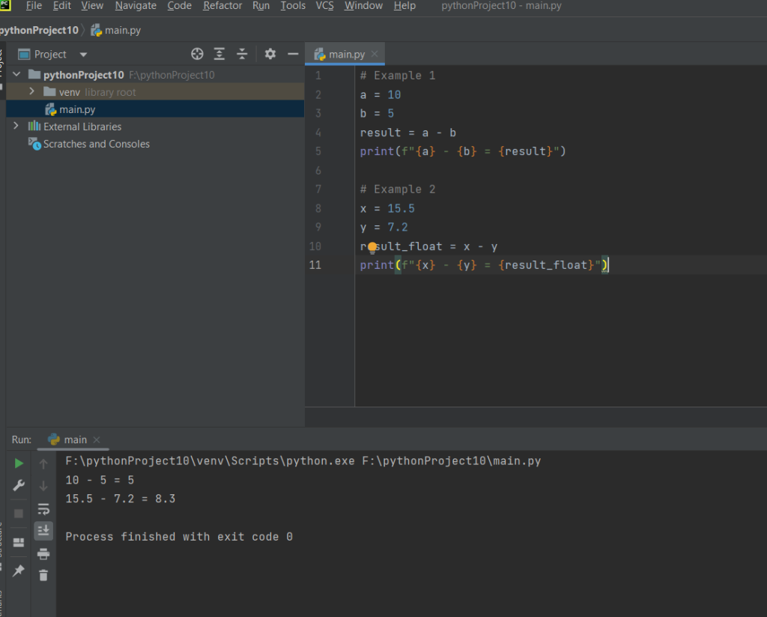The image size is (767, 617).
Task: Toggle pin tab in Run panel
Action: [19, 571]
